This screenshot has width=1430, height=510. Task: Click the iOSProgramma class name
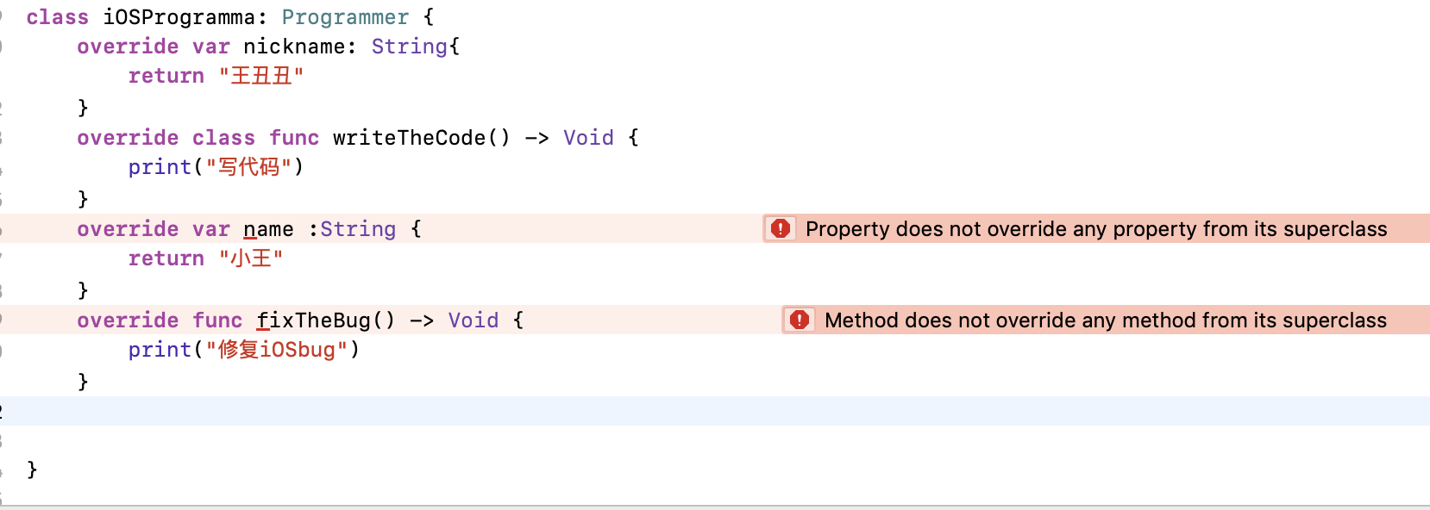point(179,17)
